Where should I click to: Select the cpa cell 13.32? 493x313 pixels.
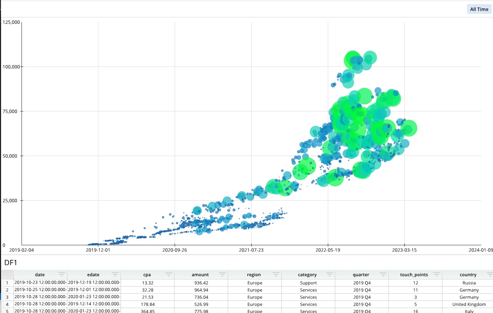tap(148, 283)
